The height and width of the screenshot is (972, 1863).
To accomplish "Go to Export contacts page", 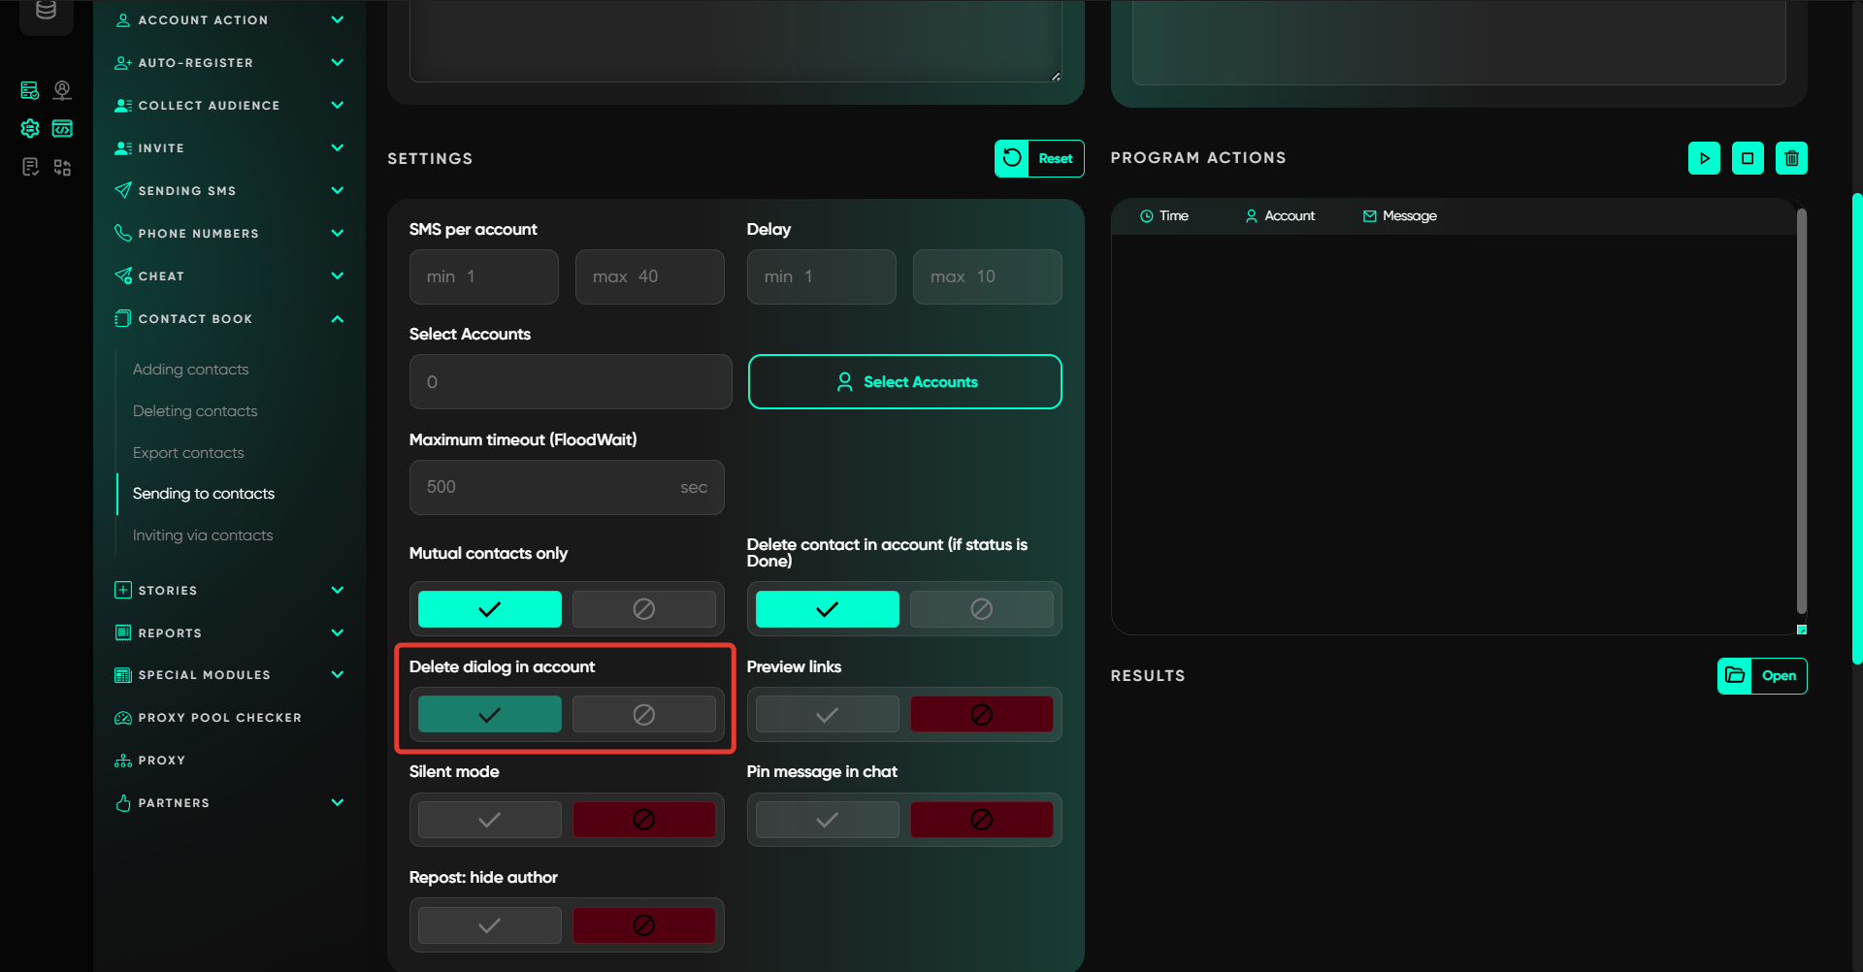I will tap(188, 453).
